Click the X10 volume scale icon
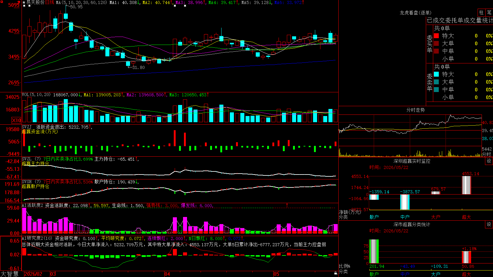 [16, 120]
